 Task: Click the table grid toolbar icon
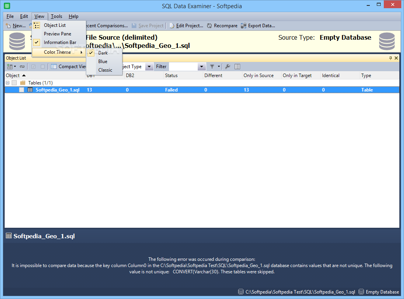coord(10,67)
